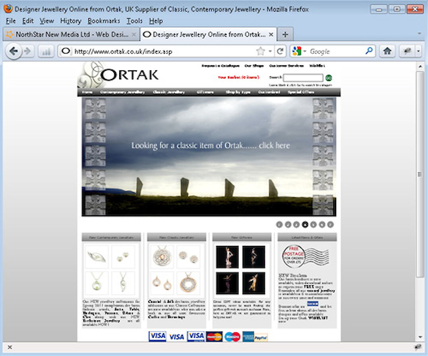Open the dropdown beside the add-on toolbar icon
Viewport: 428px width, 356px height.
coord(418,51)
